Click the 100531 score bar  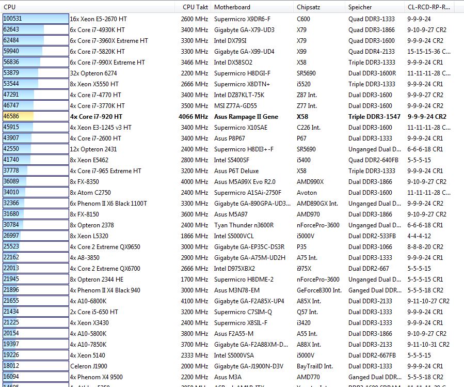tap(36, 19)
